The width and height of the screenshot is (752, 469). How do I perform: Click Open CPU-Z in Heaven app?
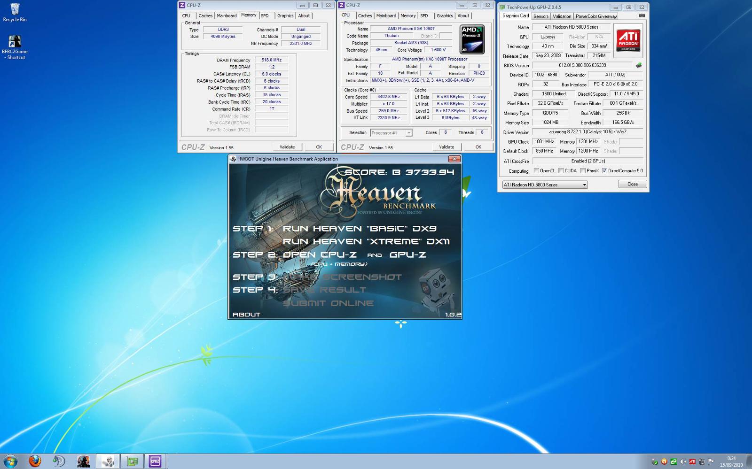(x=320, y=255)
